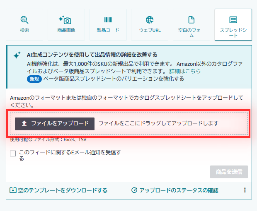Open the three-dot more options menu
The height and width of the screenshot is (211, 257).
[x=245, y=190]
